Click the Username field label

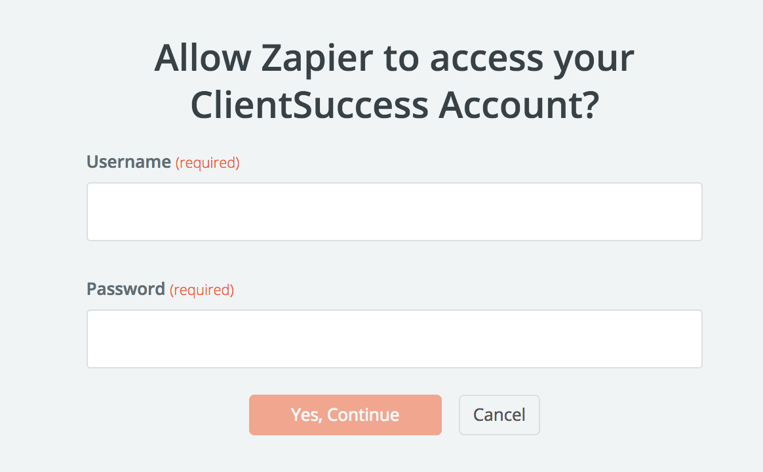128,162
